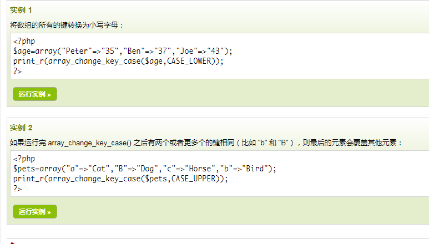Click the description 将数组的所有的键转换为小写字母
The width and height of the screenshot is (429, 244).
tap(67, 25)
